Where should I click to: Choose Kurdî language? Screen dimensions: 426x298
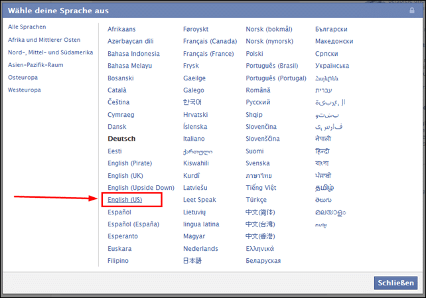[x=191, y=175]
